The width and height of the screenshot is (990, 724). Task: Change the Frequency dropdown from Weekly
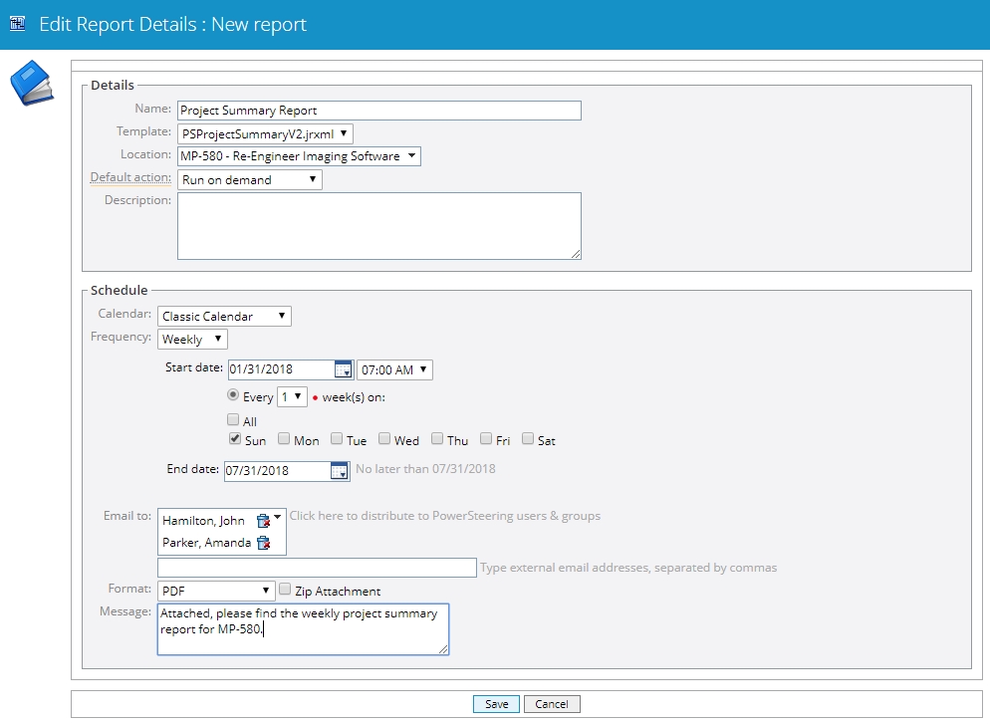pyautogui.click(x=192, y=340)
